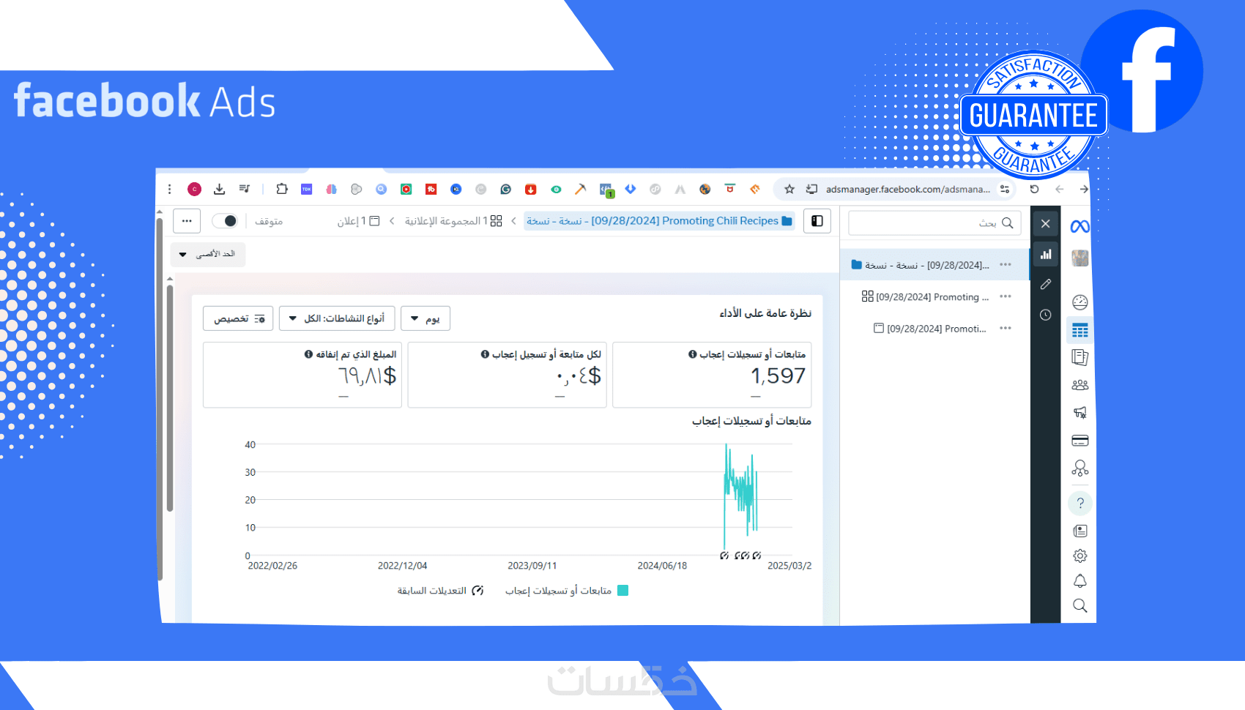Open the activity types dropdown
This screenshot has height=710, width=1245.
(337, 318)
